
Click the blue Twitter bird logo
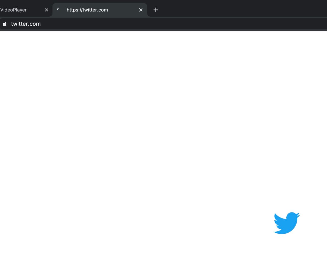tap(287, 223)
